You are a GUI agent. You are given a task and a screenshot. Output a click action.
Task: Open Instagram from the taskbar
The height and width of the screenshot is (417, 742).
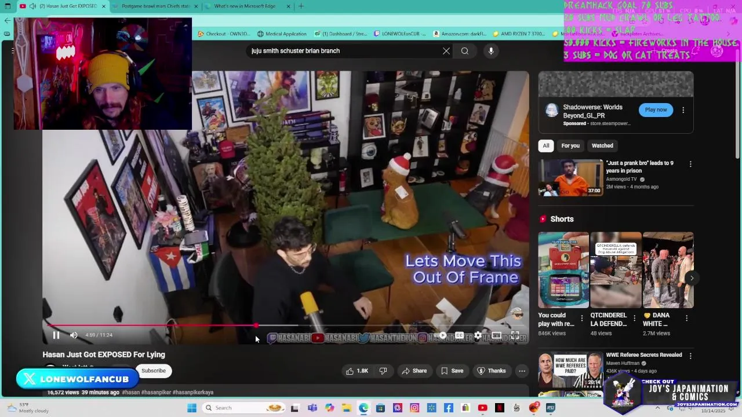[x=414, y=408]
